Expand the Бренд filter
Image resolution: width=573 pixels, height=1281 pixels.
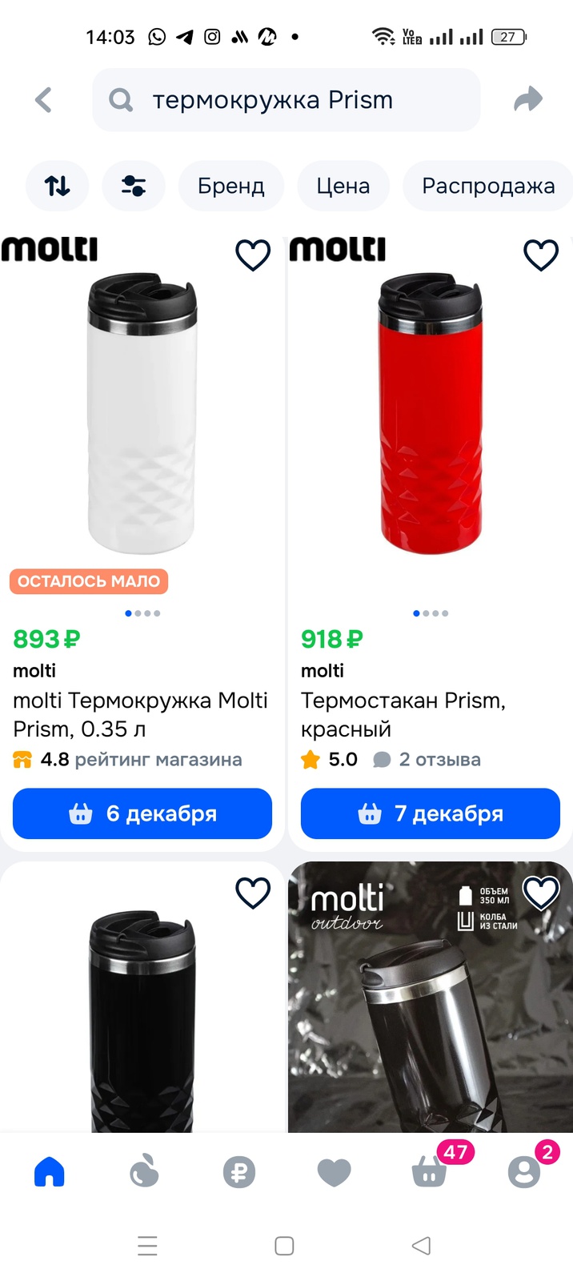coord(230,186)
